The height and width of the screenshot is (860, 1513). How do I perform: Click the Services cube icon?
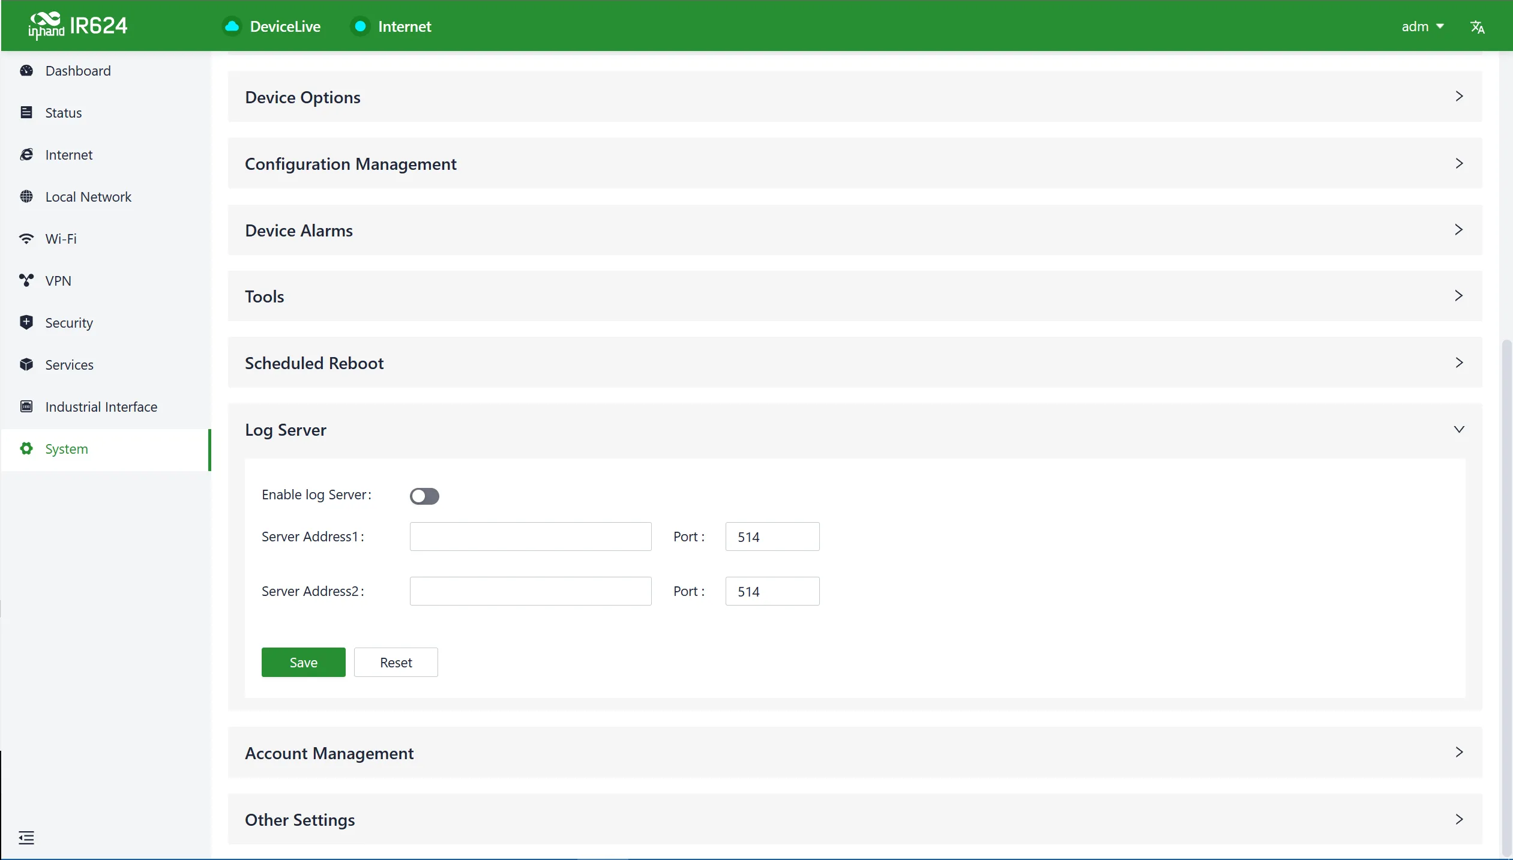click(26, 365)
